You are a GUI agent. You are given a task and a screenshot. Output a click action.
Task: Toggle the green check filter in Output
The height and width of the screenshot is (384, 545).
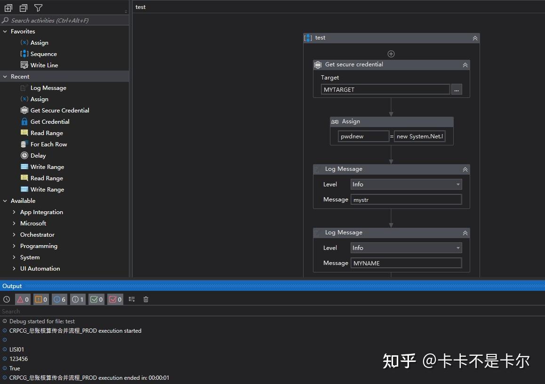coord(96,299)
